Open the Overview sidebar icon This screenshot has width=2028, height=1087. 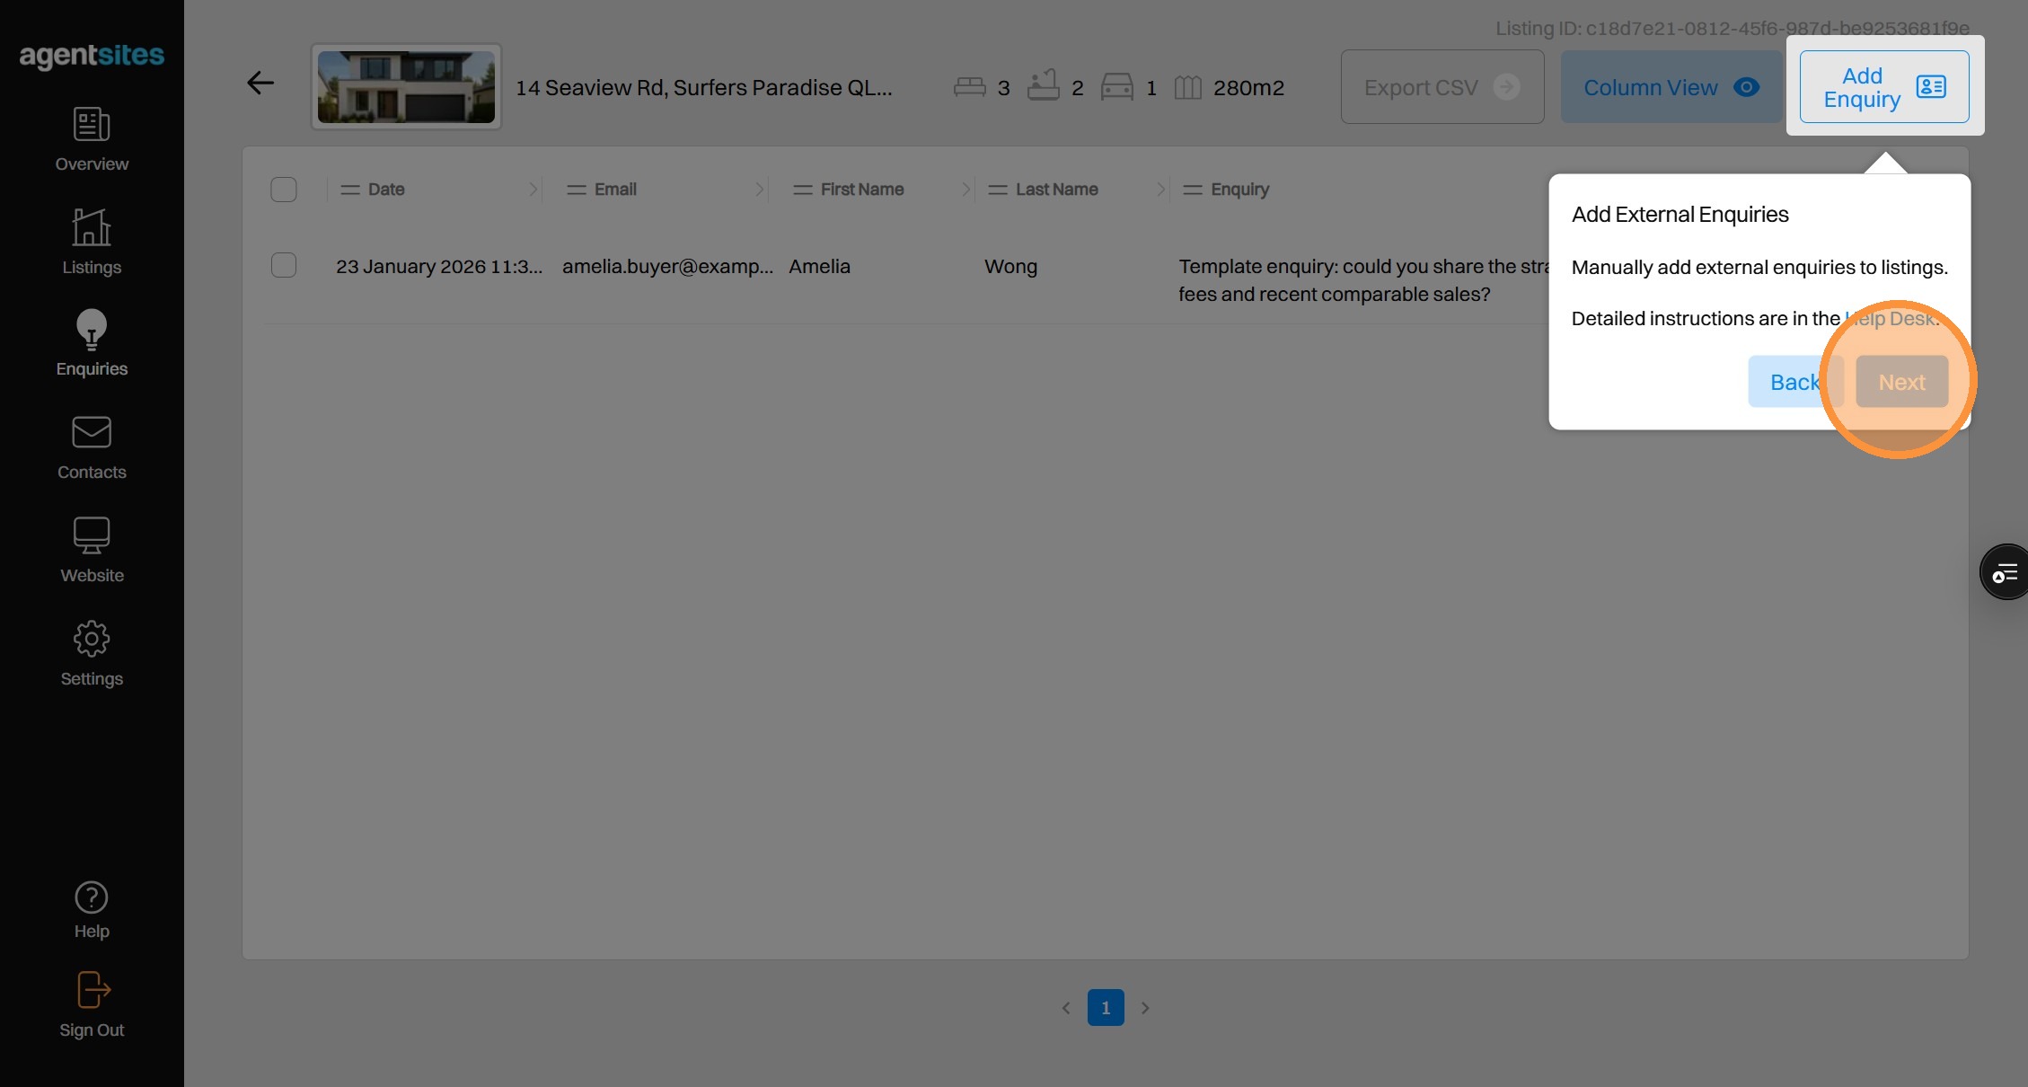(x=92, y=125)
